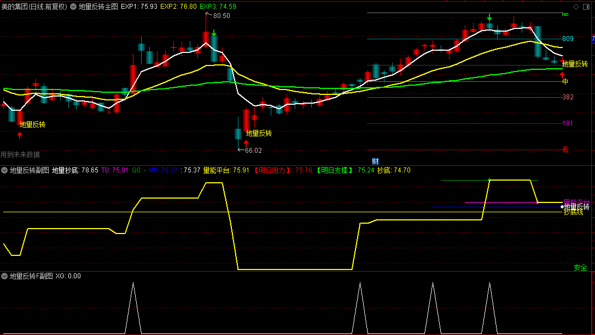
Task: Click the magenta 量能平台 line label
Action: coord(576,202)
